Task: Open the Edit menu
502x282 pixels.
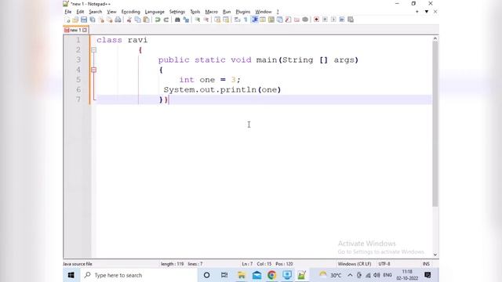Action: (80, 12)
